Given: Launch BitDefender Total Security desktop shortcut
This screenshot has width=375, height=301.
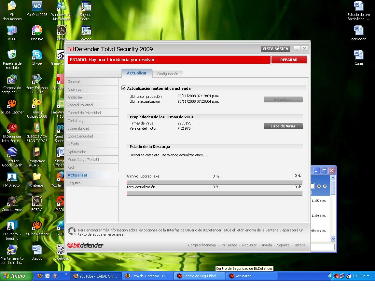Looking at the screenshot, I should tap(12, 133).
